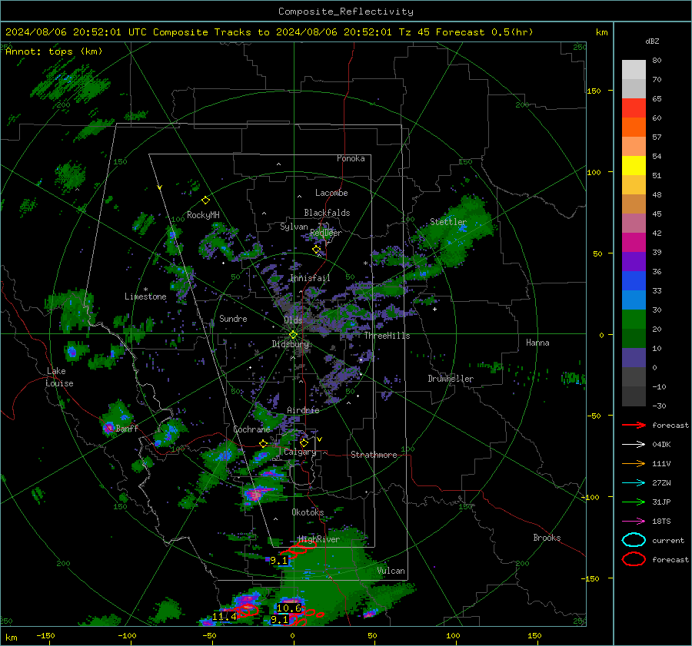Select the RedDeer city label
The width and height of the screenshot is (692, 646).
point(326,233)
